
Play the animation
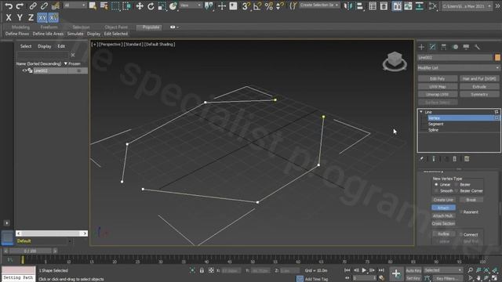(364, 270)
